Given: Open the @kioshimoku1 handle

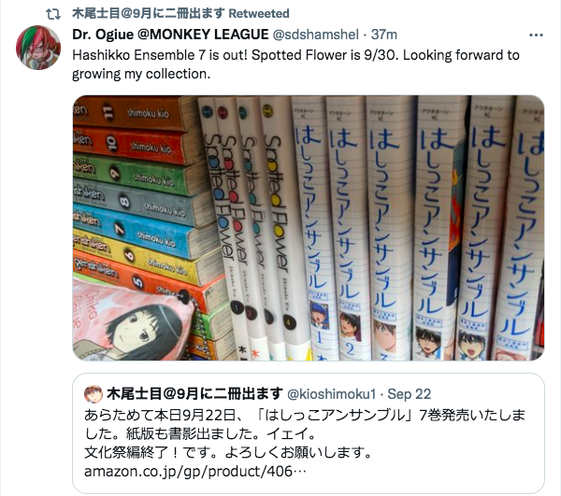Looking at the screenshot, I should pyautogui.click(x=332, y=394).
